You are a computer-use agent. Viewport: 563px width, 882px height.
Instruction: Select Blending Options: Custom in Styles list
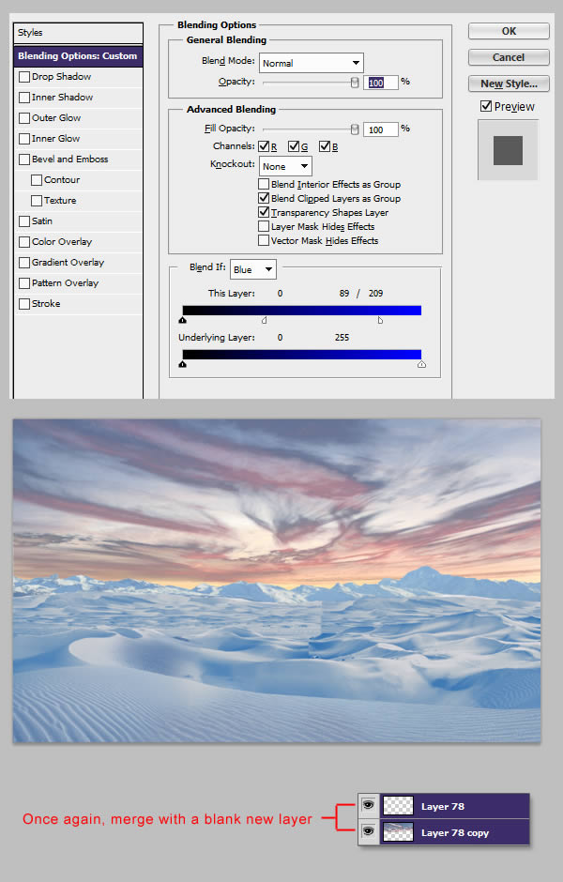[x=78, y=55]
